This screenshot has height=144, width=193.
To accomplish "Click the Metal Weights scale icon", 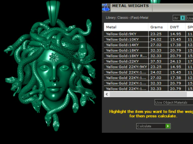I will coord(106,8).
